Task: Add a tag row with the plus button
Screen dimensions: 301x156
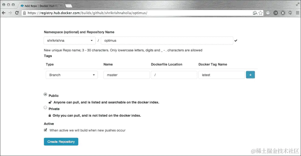Action: (x=250, y=75)
